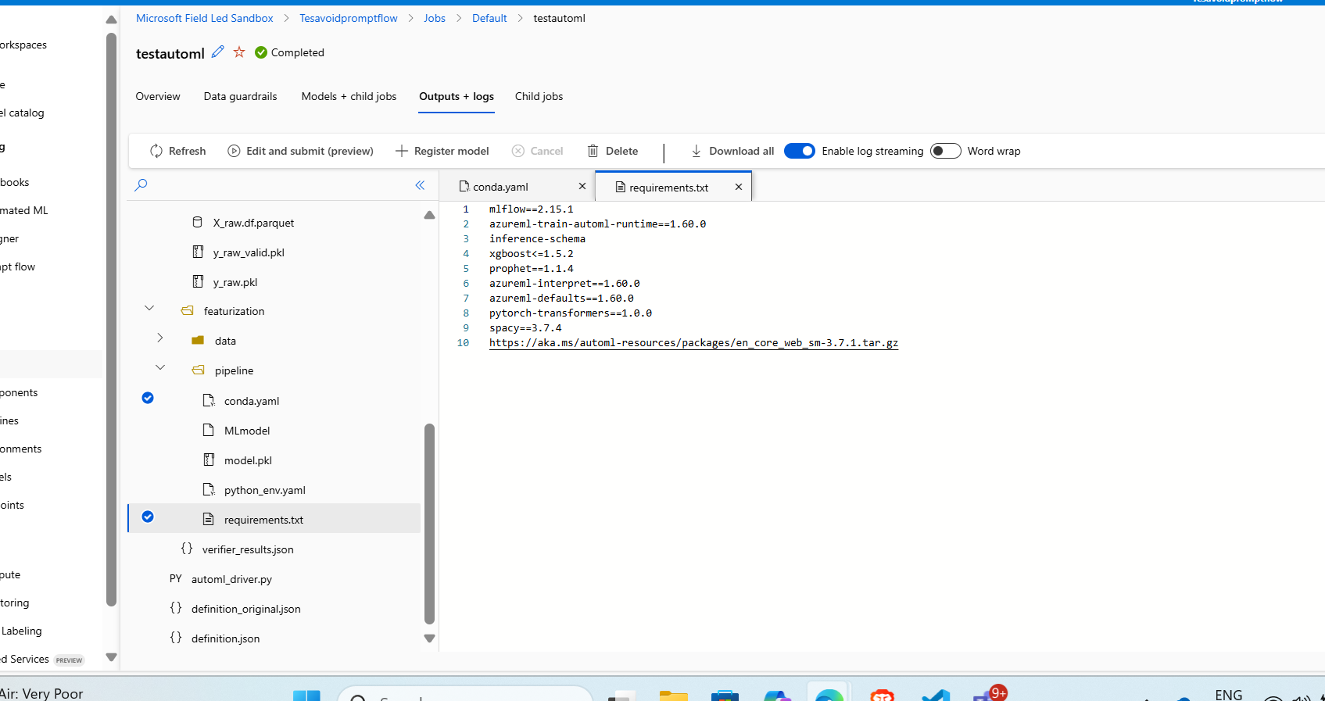Close the requirements.txt editor tab
The image size is (1325, 701).
tap(738, 187)
